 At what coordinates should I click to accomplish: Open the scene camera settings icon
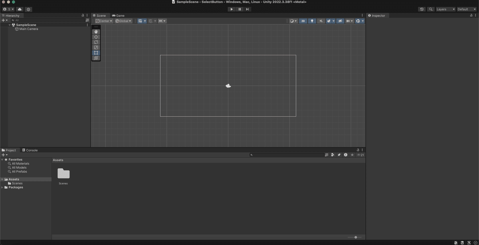tap(293, 21)
